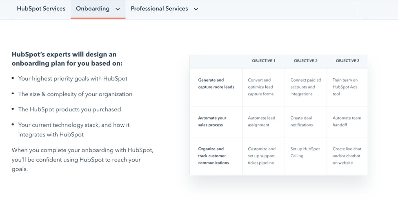Select the 'Set up HubSpot Calling' cell
The width and height of the screenshot is (398, 211).
click(x=305, y=152)
